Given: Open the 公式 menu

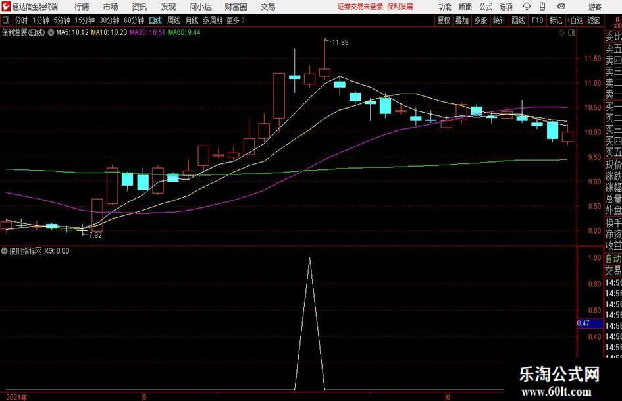Looking at the screenshot, I should click(486, 7).
